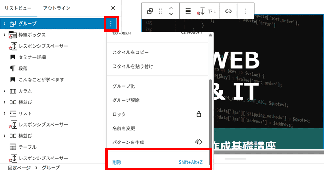The image size is (324, 170).
Task: Click spacer icon of レスポンシブスペーサー below リスト
Action: (x=13, y=124)
